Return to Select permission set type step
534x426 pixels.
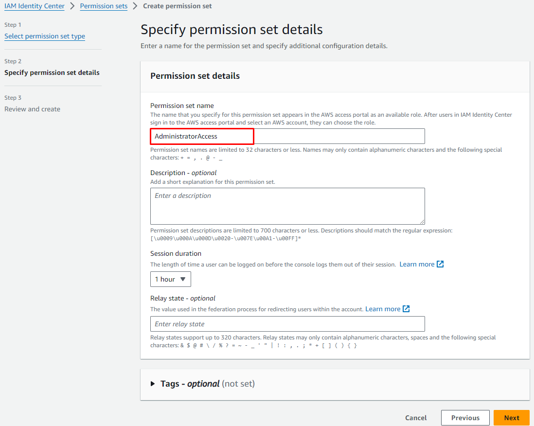pyautogui.click(x=45, y=36)
